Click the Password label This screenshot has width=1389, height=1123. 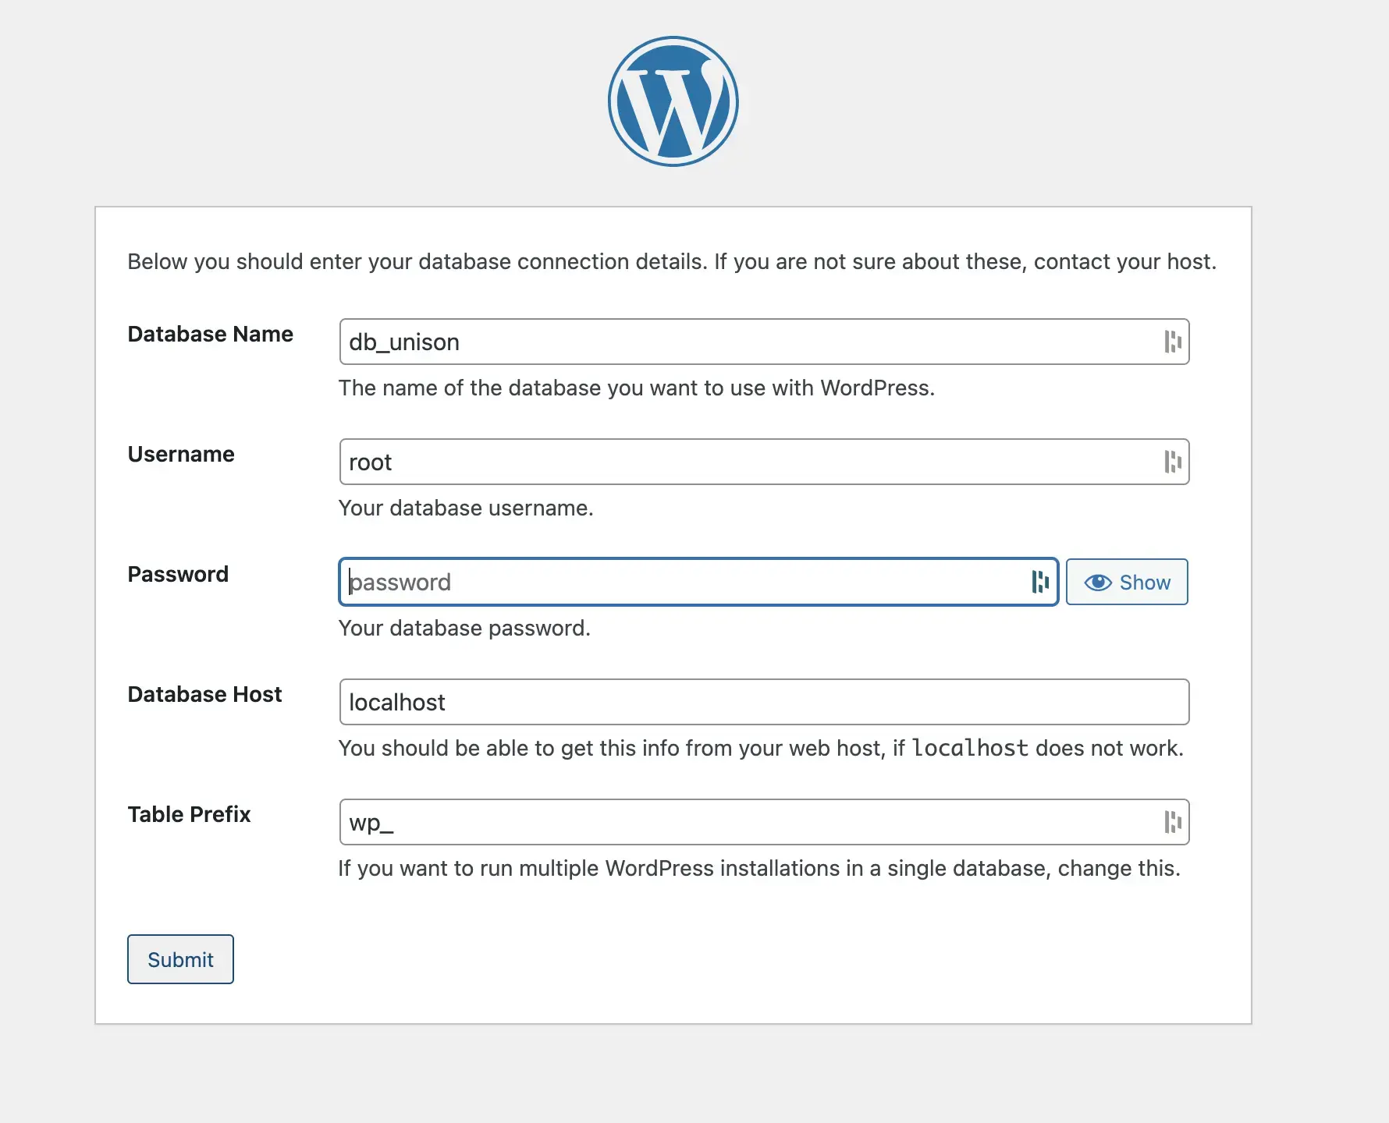pyautogui.click(x=178, y=574)
